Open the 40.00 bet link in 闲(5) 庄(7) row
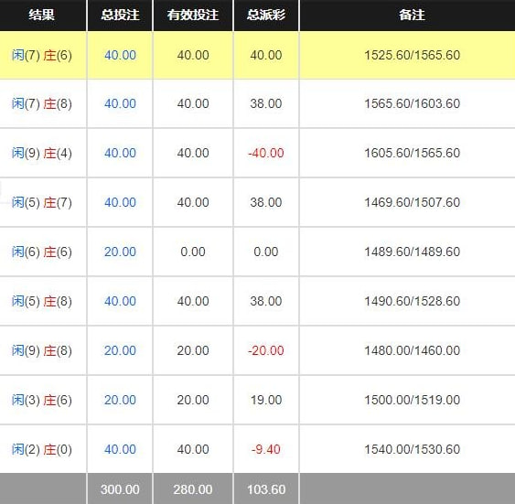The image size is (515, 504). tap(120, 202)
